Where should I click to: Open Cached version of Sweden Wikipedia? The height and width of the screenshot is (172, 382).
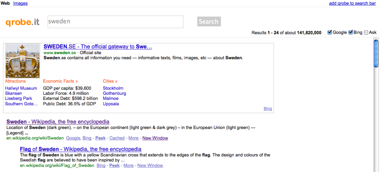117,138
